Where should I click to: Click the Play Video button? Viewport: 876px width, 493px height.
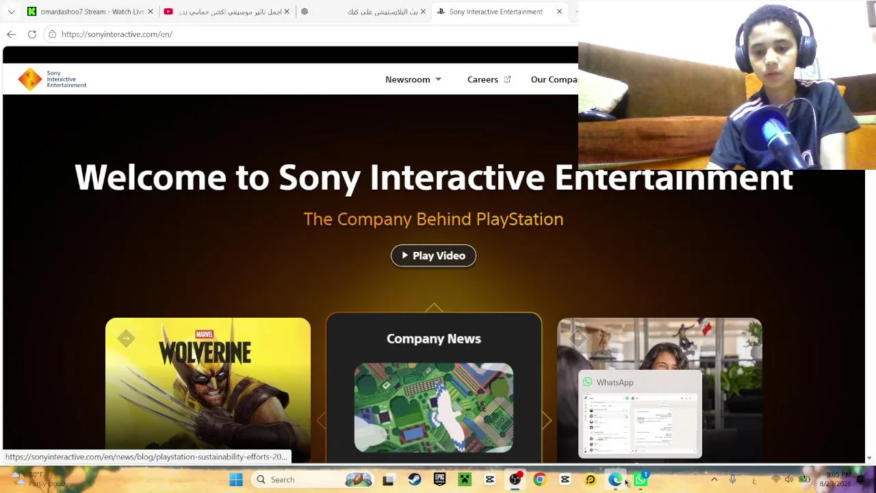pyautogui.click(x=433, y=255)
